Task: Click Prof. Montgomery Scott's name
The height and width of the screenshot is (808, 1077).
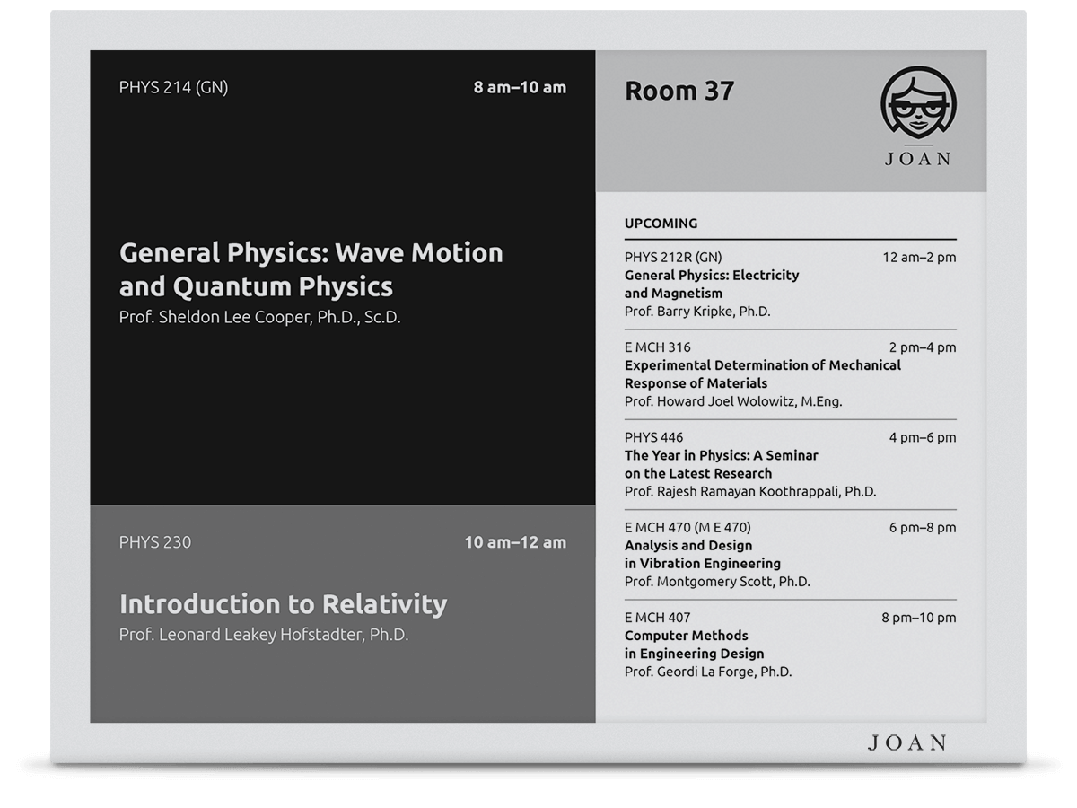Action: click(x=717, y=582)
